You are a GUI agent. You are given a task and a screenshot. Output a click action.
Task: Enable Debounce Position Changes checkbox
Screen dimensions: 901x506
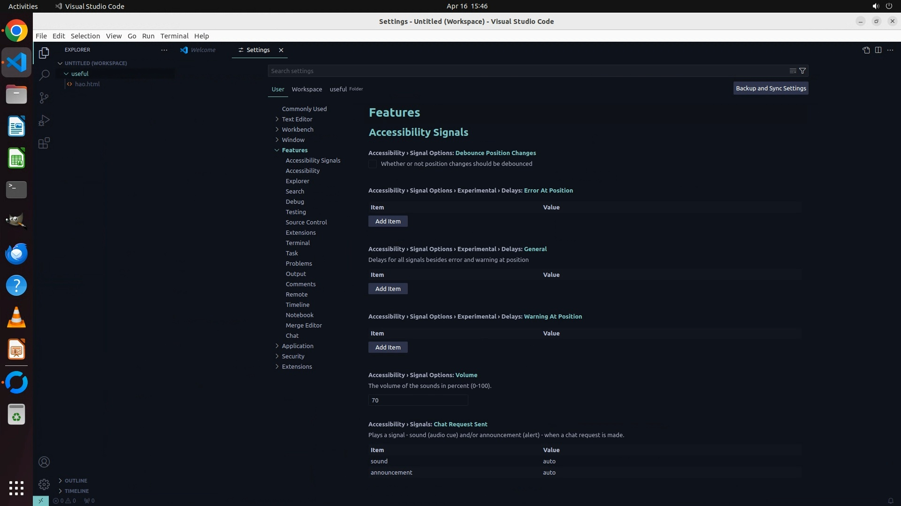(x=373, y=164)
